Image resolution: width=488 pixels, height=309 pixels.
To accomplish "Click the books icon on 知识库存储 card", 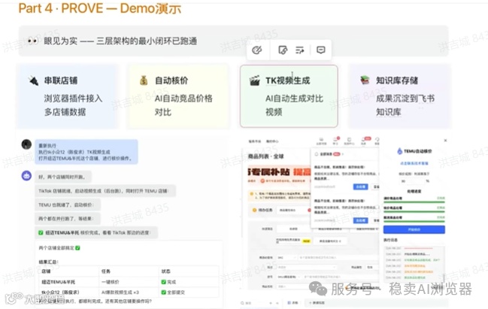I will 365,80.
